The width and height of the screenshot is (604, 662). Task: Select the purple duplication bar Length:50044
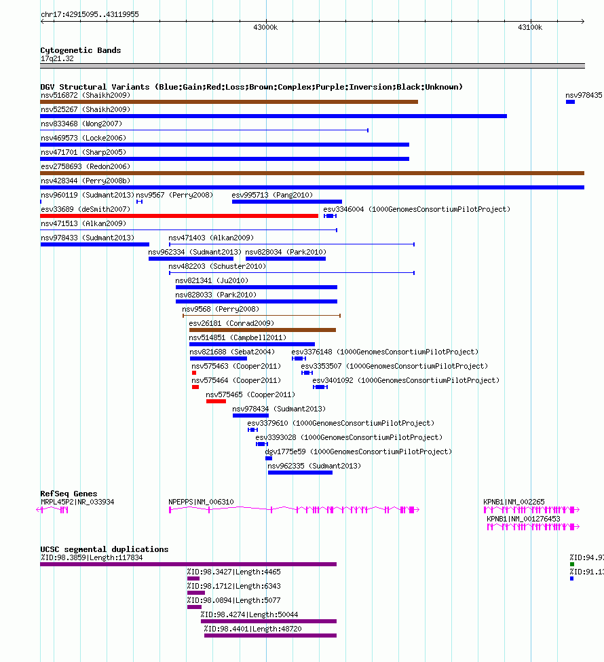269,621
